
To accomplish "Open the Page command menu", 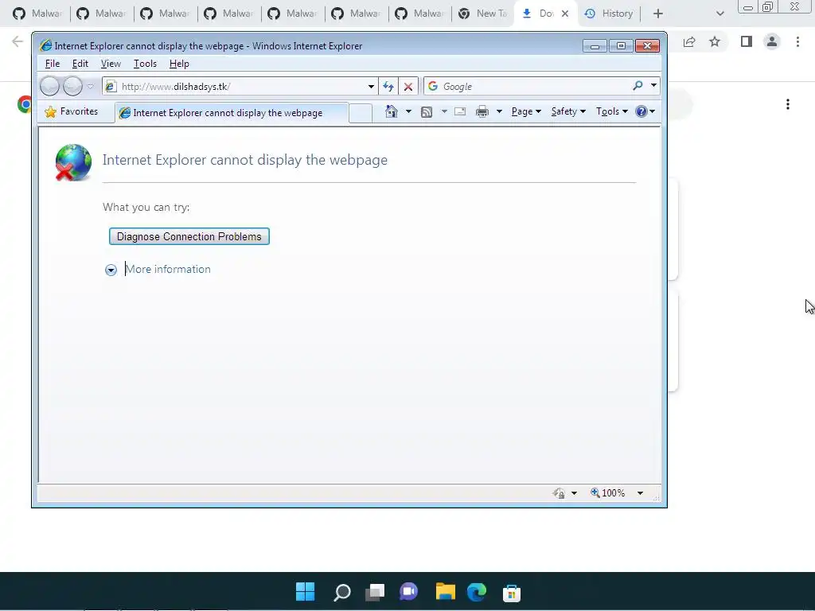I will 526,111.
